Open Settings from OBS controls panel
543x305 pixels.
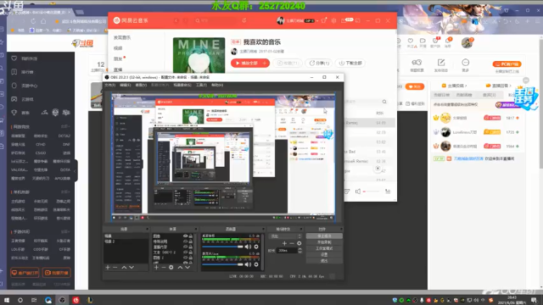pyautogui.click(x=324, y=254)
